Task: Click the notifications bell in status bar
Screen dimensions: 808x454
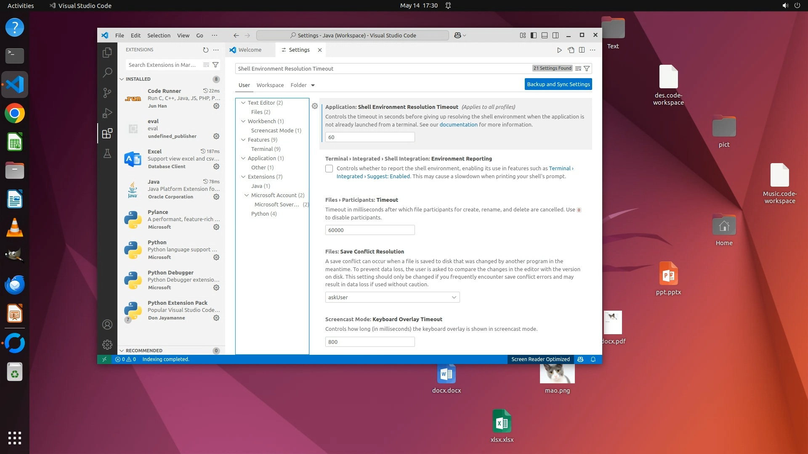Action: pos(593,359)
